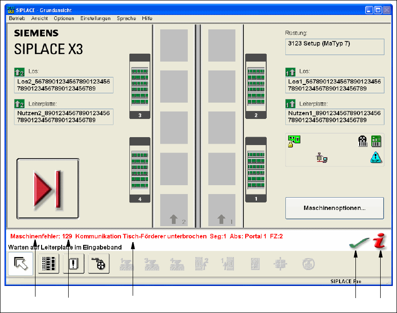The image size is (397, 313).
Task: Click the Maschinenoptionen... button
Action: click(335, 208)
